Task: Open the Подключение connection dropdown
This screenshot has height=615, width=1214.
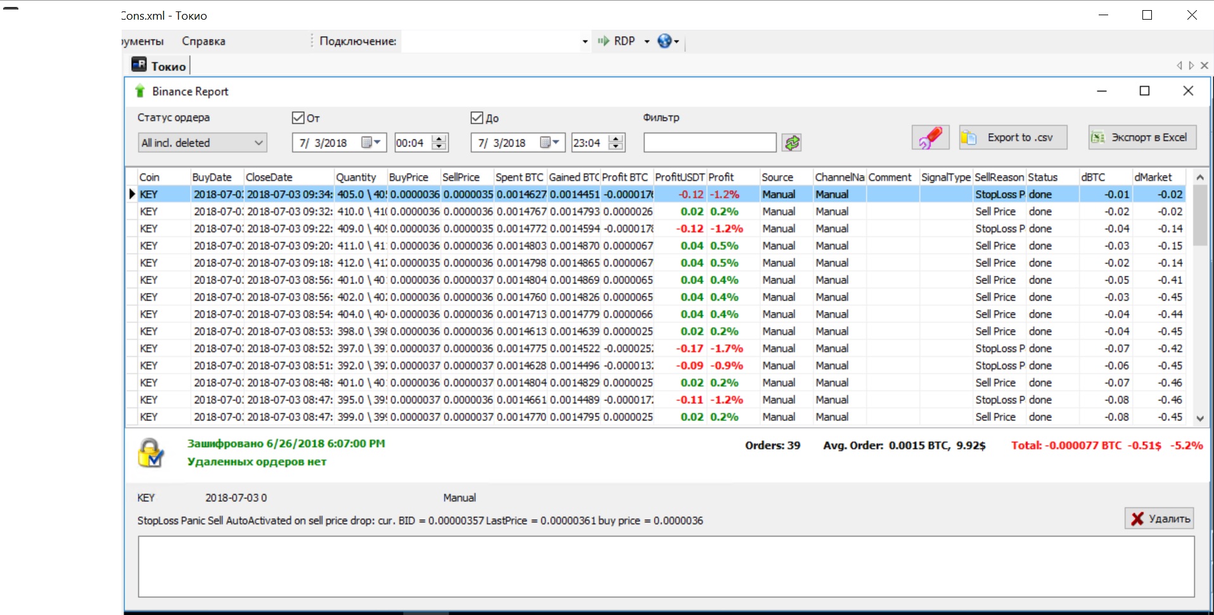Action: 585,42
